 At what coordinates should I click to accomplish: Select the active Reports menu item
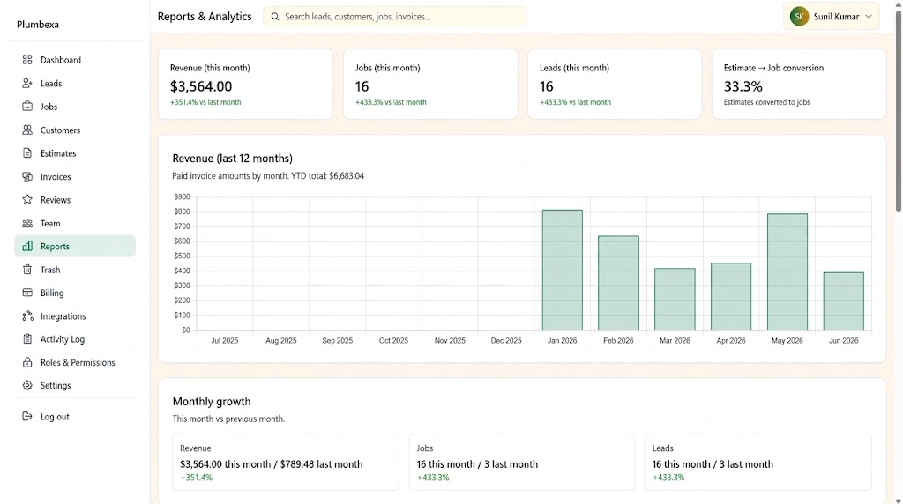coord(75,246)
